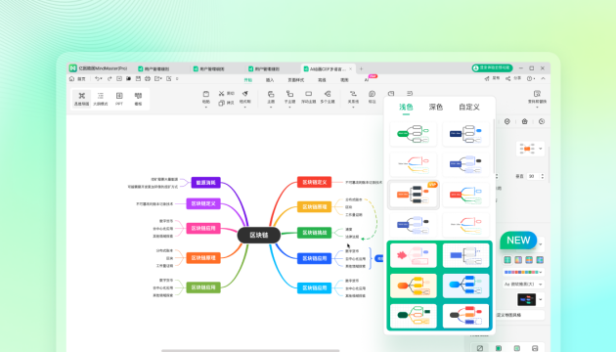Open the clock history panel icon
Image resolution: width=616 pixels, height=352 pixels.
(542, 121)
